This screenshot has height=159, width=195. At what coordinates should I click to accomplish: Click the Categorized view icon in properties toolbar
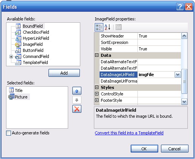[x=99, y=27]
